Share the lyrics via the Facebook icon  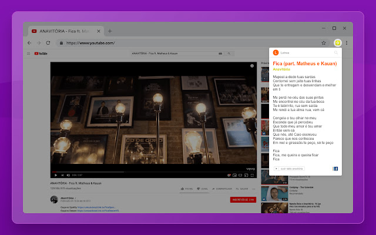[x=335, y=169]
